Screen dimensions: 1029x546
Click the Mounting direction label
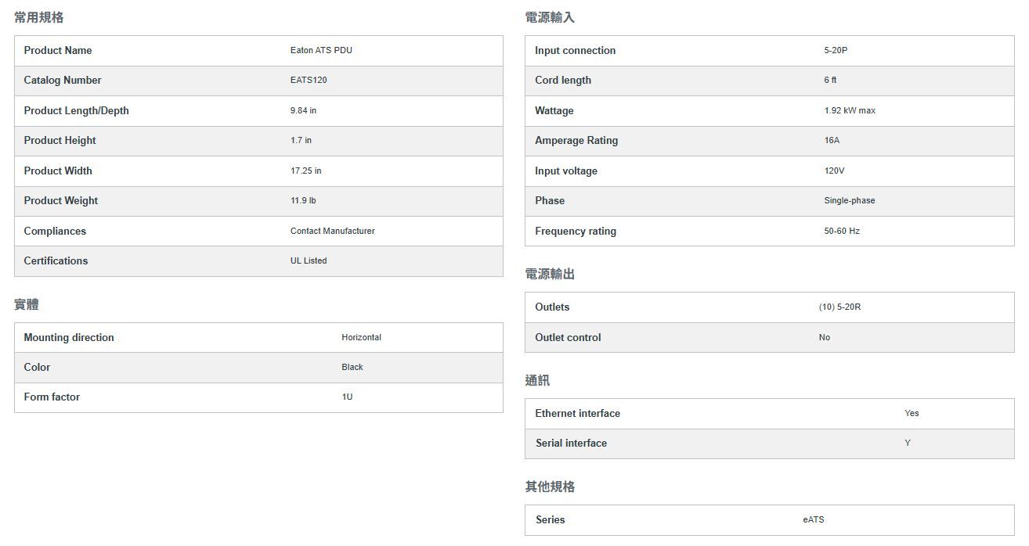[x=69, y=337]
